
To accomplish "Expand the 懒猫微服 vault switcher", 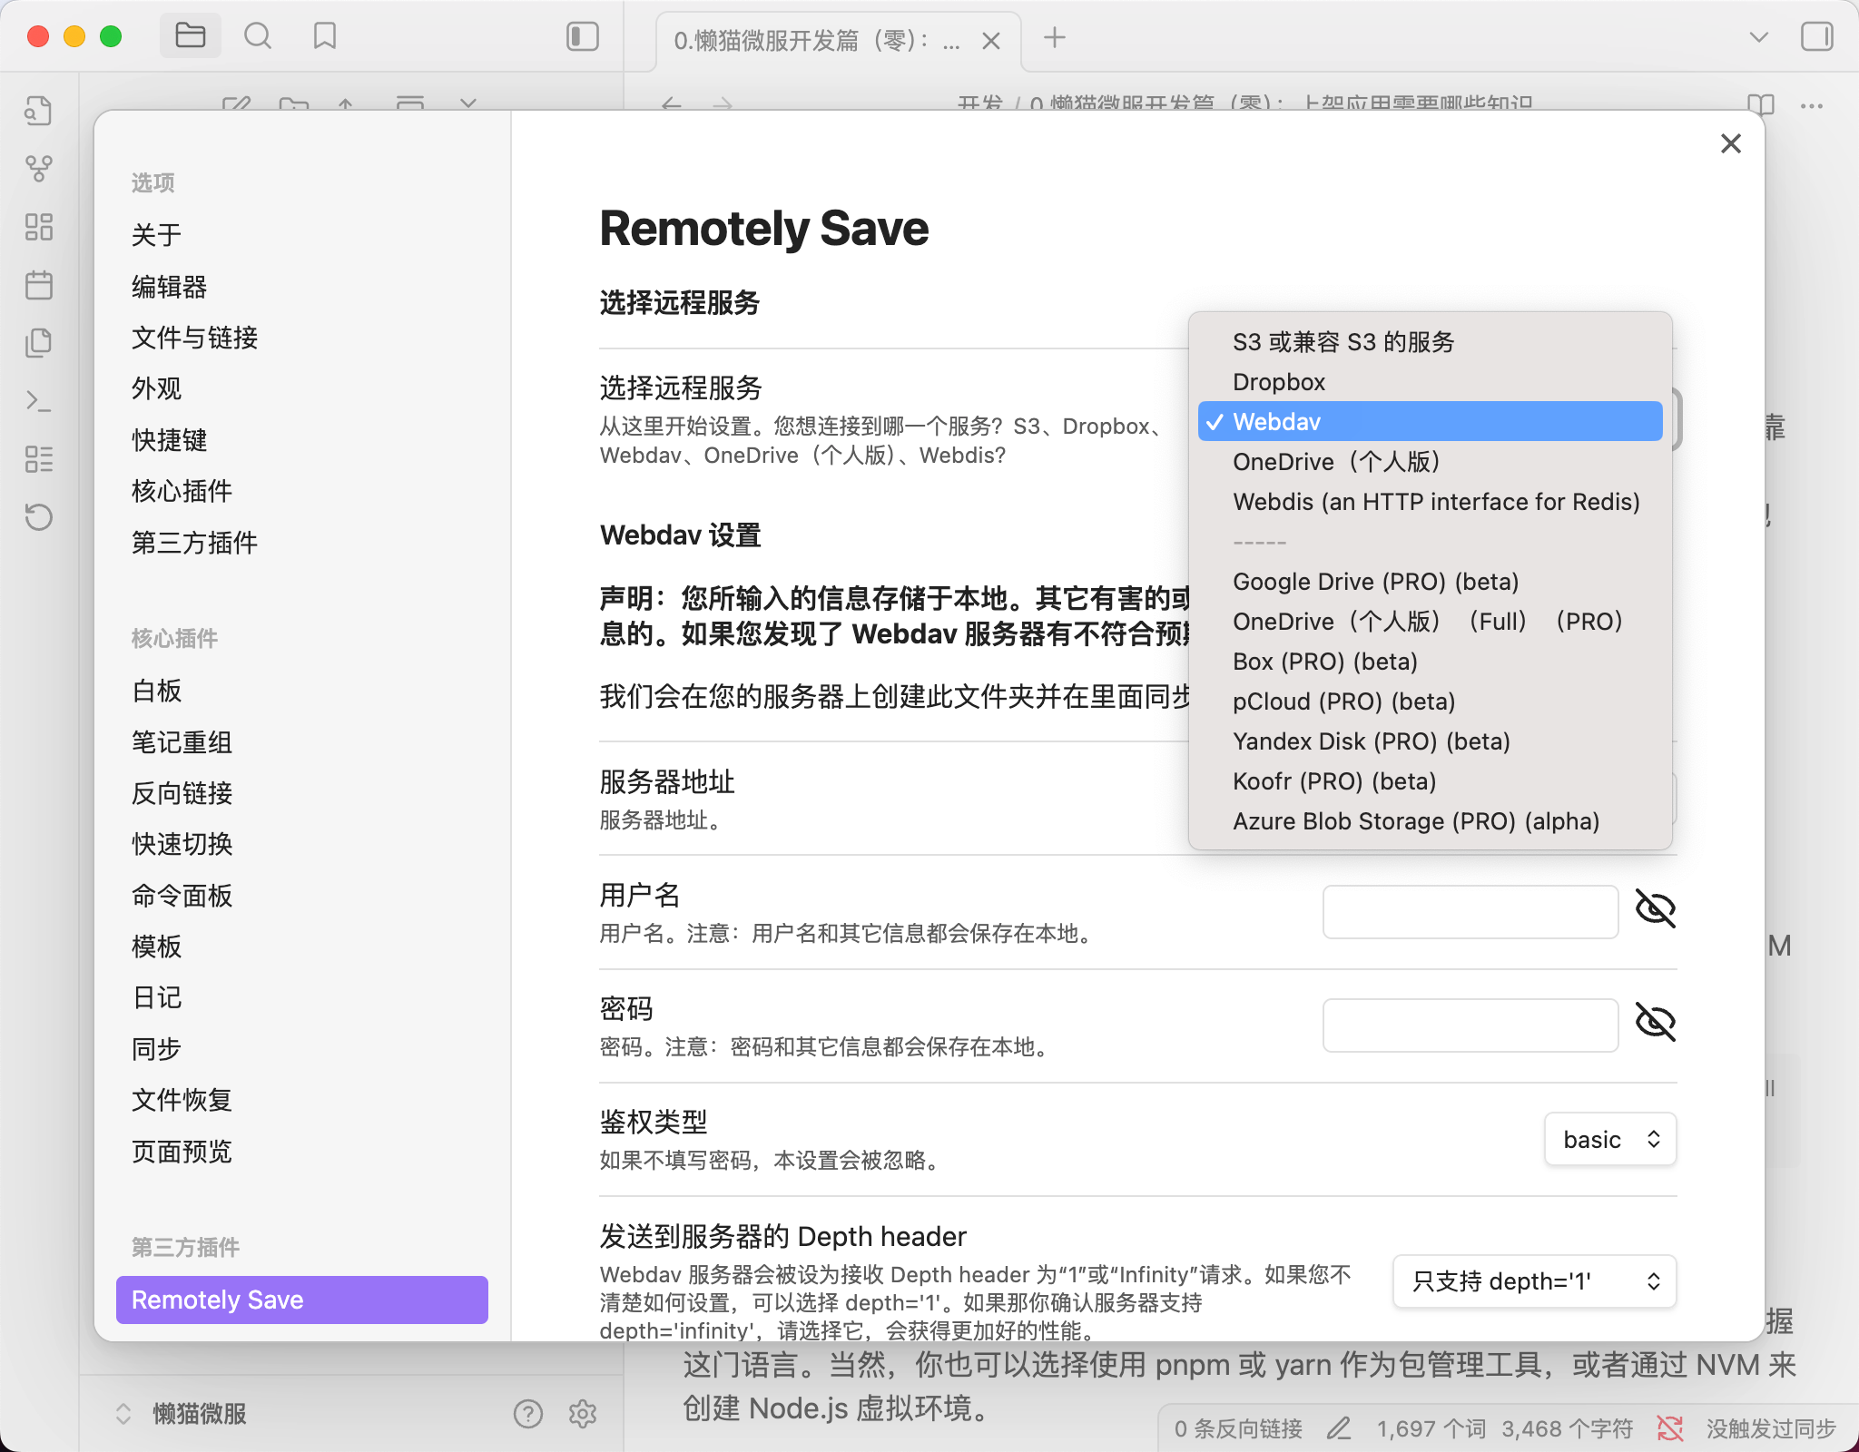I will click(182, 1413).
